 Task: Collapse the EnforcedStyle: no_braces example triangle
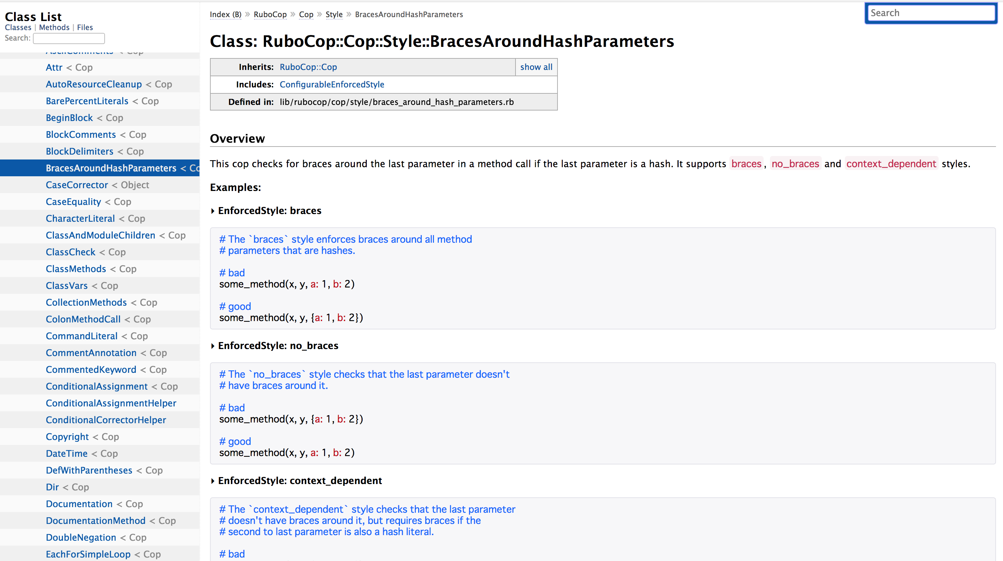[212, 346]
